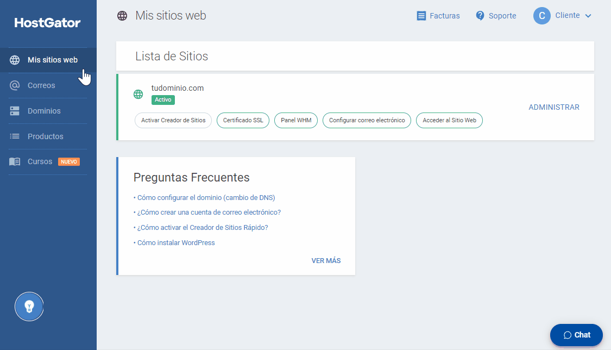
Task: Click Certificado SSL button
Action: pyautogui.click(x=243, y=121)
